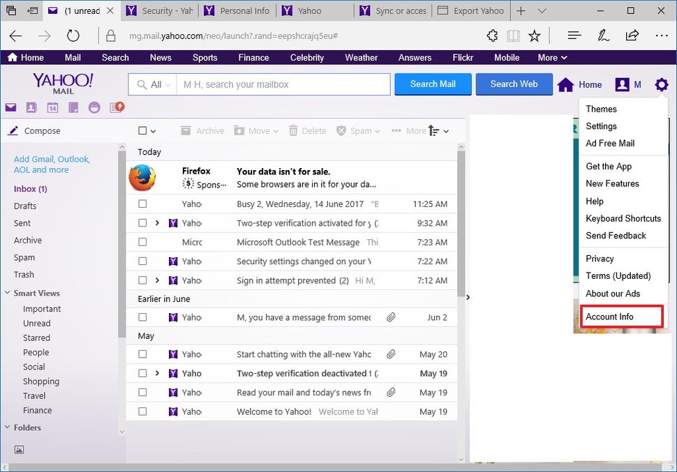This screenshot has width=677, height=472.
Task: Open the Finance menu in the Yahoo navigation bar
Action: (253, 57)
